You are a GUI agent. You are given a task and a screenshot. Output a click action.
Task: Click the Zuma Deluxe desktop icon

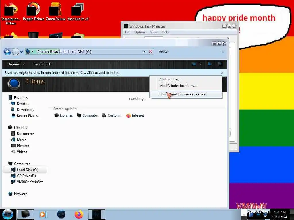tap(56, 11)
